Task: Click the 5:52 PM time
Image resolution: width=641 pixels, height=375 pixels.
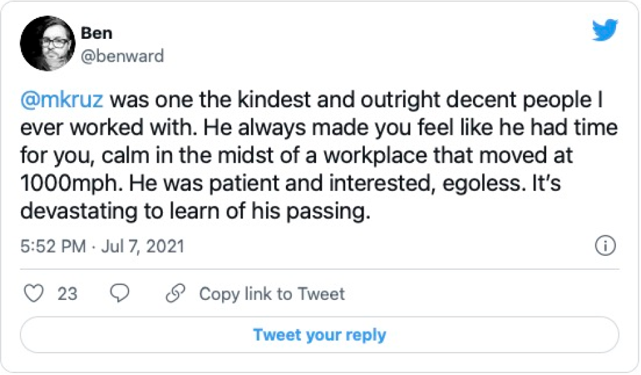Action: (53, 247)
